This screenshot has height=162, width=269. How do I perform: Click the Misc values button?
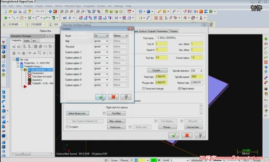pos(116,121)
